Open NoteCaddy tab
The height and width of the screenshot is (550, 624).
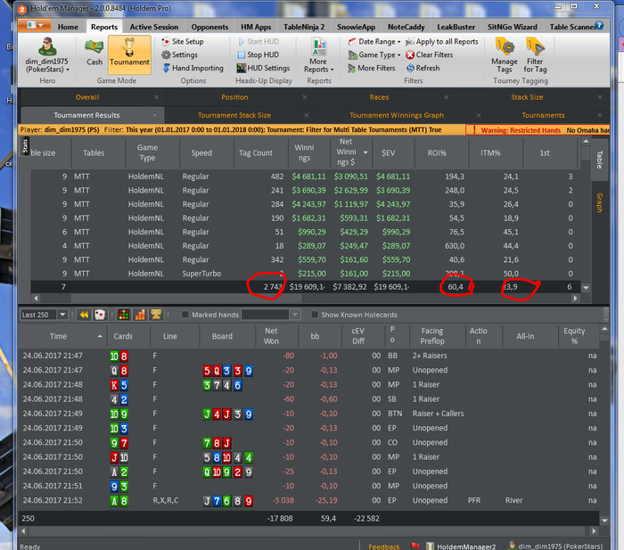406,27
